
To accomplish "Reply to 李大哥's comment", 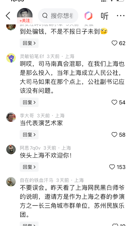I will 29,135.
